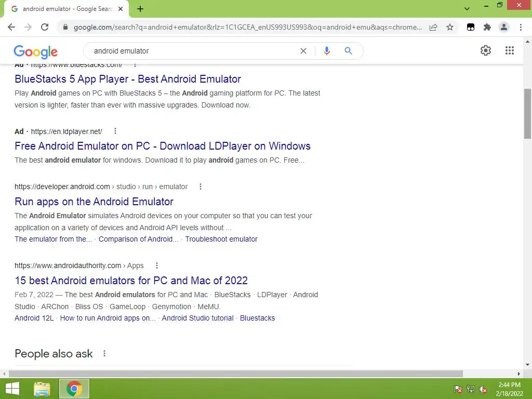532x399 pixels.
Task: Open more options for developer.android.com result
Action: tap(201, 187)
